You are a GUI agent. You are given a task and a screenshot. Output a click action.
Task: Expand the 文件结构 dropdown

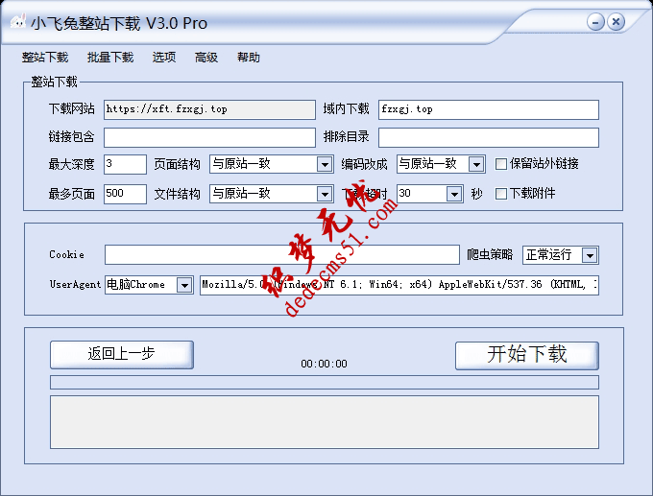pos(325,194)
